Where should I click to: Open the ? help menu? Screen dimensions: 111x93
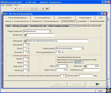point(20,5)
